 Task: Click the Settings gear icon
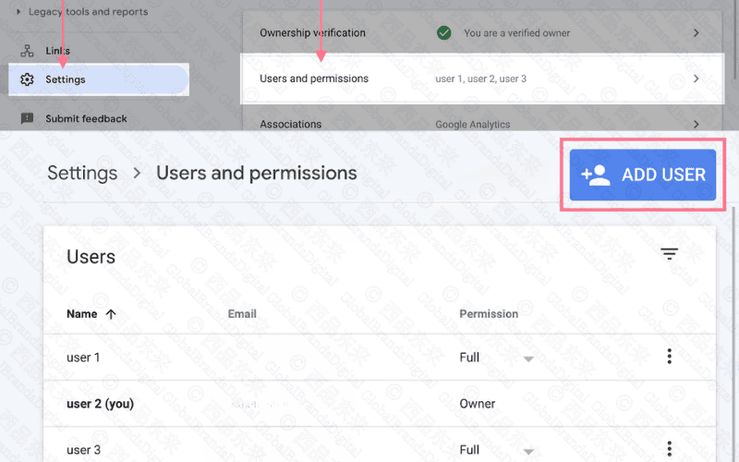pyautogui.click(x=27, y=79)
